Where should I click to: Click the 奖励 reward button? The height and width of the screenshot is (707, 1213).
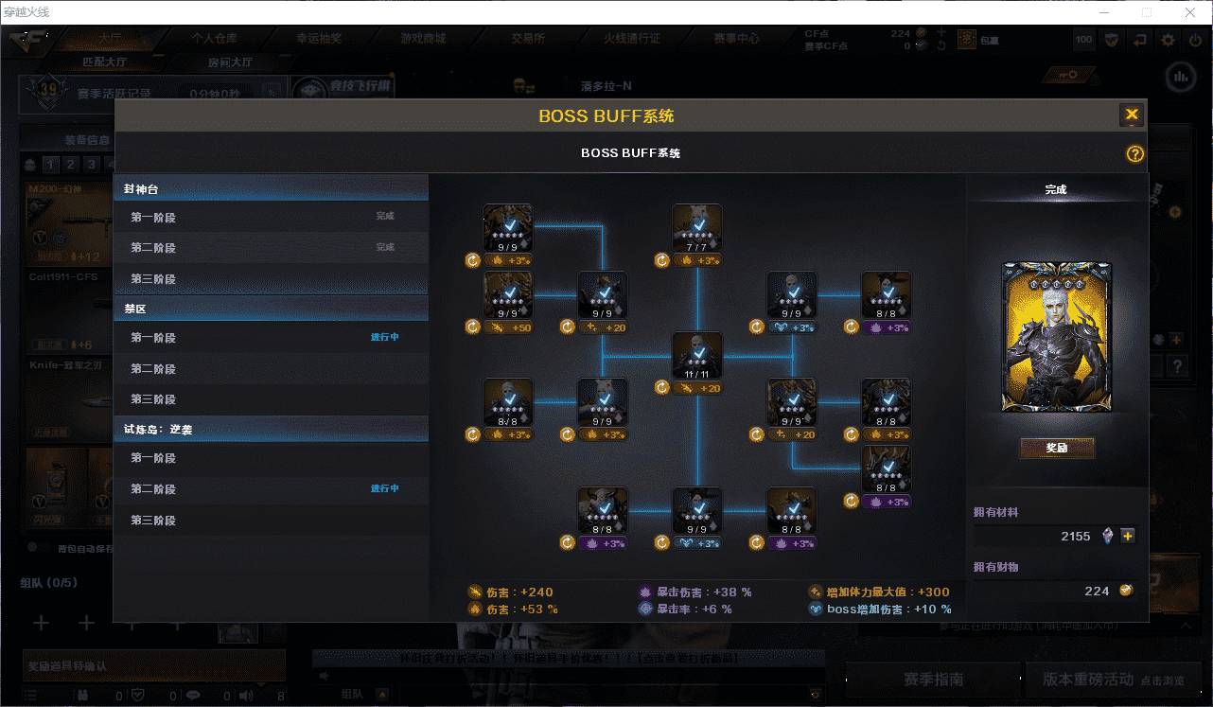pyautogui.click(x=1056, y=448)
